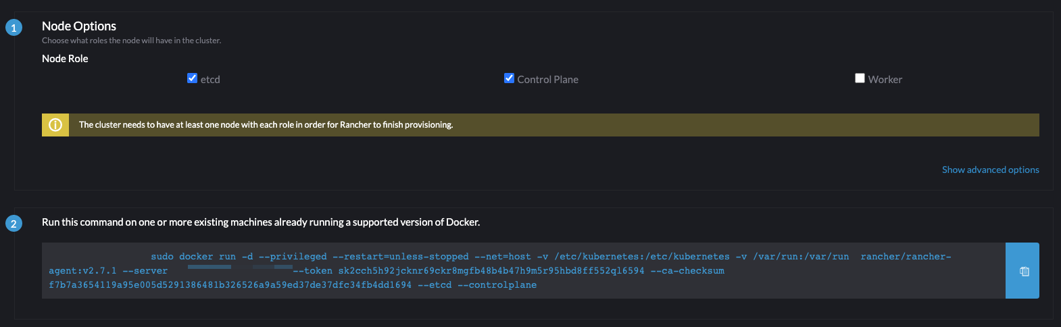Viewport: 1061px width, 327px height.
Task: Click the Control Plane label text
Action: pyautogui.click(x=547, y=80)
